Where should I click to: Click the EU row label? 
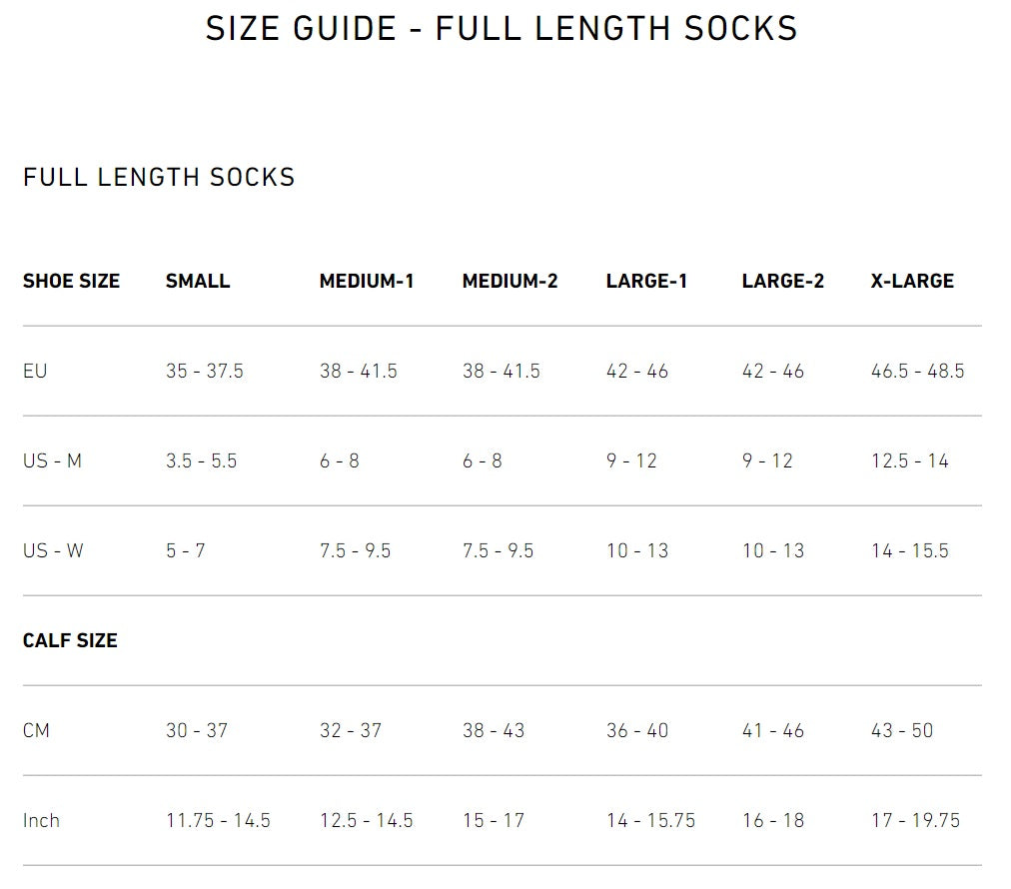tap(35, 371)
